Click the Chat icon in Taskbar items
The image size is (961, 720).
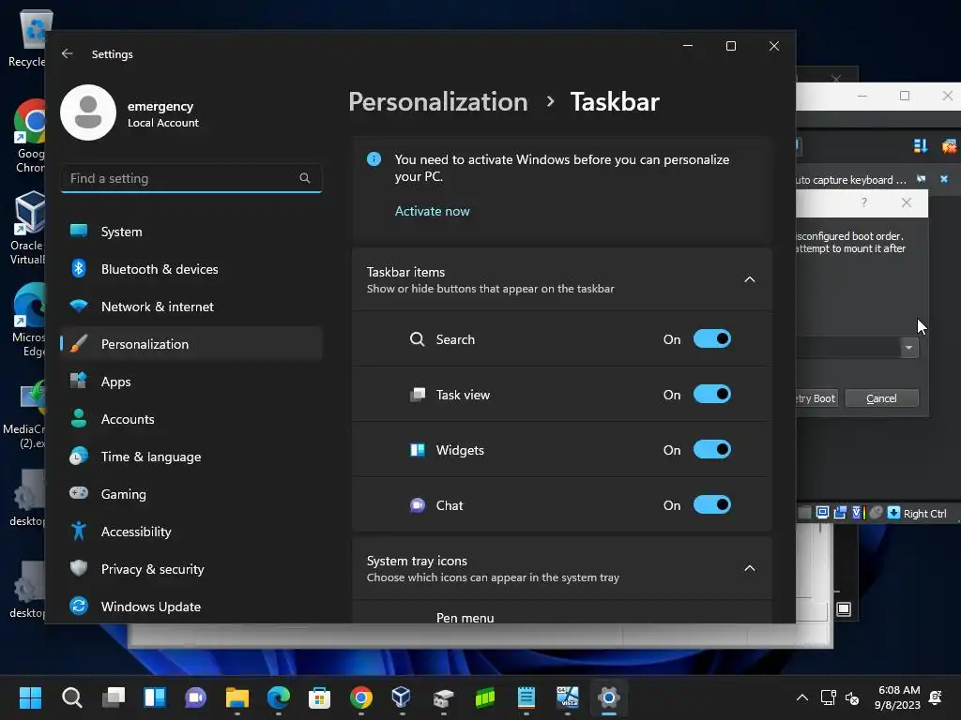(x=417, y=505)
